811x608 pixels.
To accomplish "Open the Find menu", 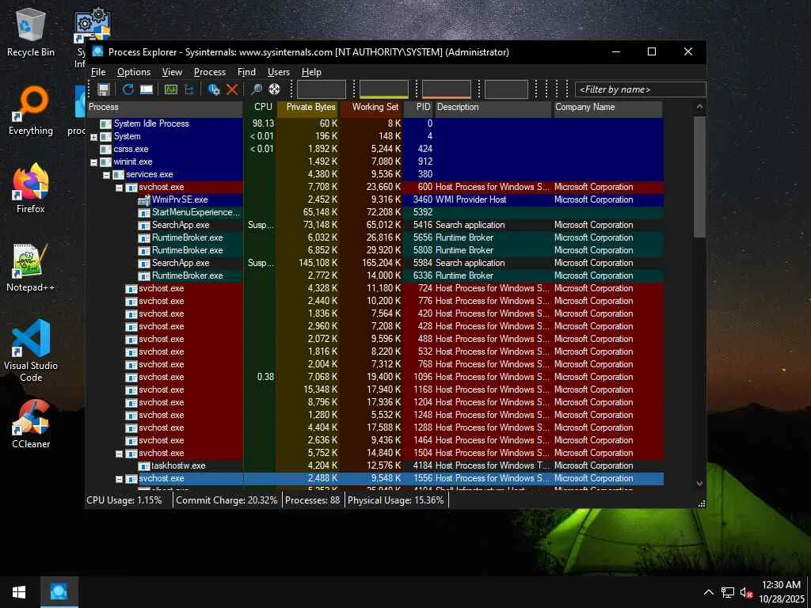I will click(246, 72).
